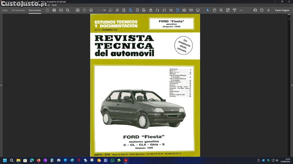Click the email envelope icon

61,10
